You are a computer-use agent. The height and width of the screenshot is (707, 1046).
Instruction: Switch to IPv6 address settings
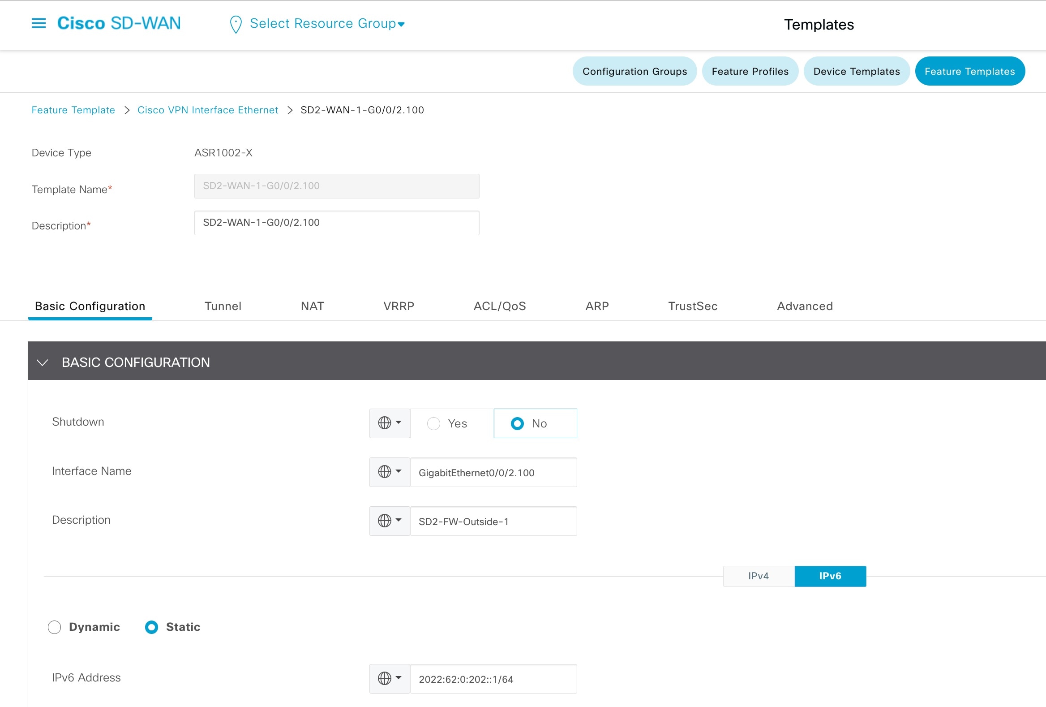(x=830, y=576)
